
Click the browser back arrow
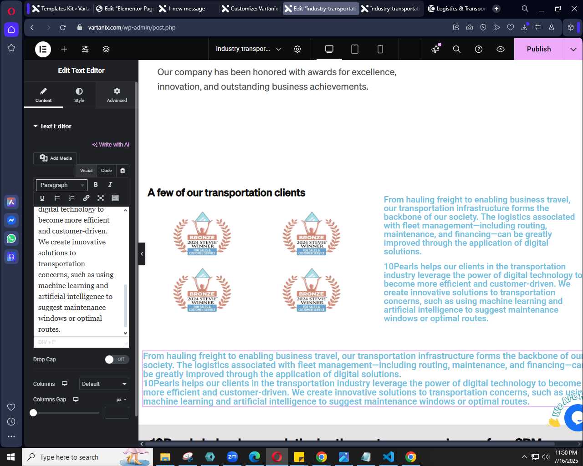coord(32,27)
